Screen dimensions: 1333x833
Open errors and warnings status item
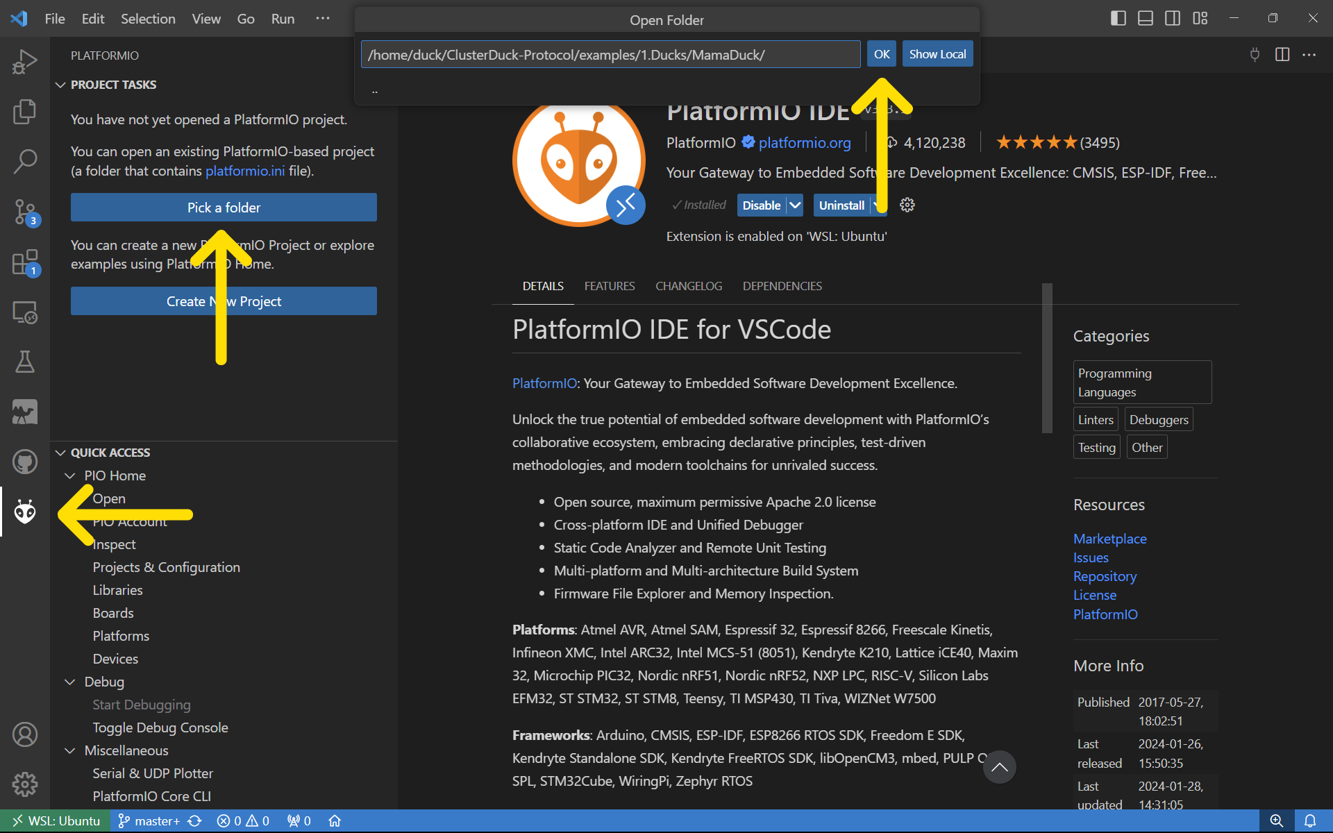click(243, 821)
